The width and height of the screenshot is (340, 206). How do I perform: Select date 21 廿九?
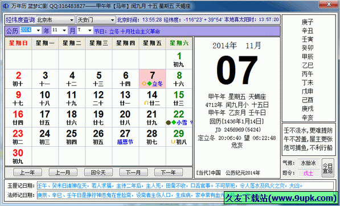tap(152, 118)
